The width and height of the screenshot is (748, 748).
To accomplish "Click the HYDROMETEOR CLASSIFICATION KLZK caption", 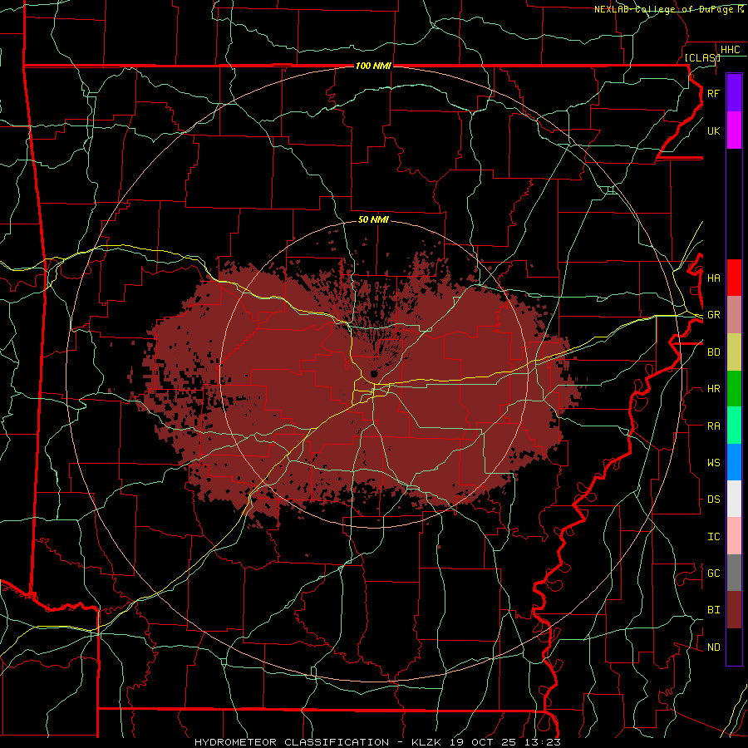I will click(377, 742).
